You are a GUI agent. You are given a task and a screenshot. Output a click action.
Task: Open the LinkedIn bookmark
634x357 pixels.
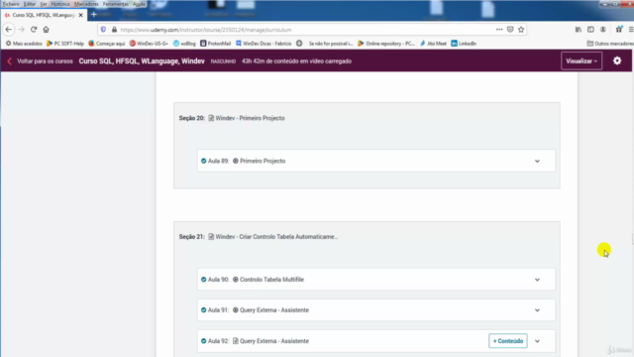464,44
